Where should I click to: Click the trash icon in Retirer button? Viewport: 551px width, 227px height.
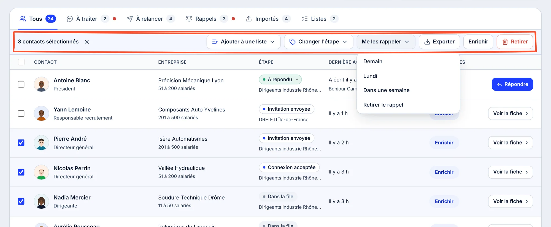[505, 42]
